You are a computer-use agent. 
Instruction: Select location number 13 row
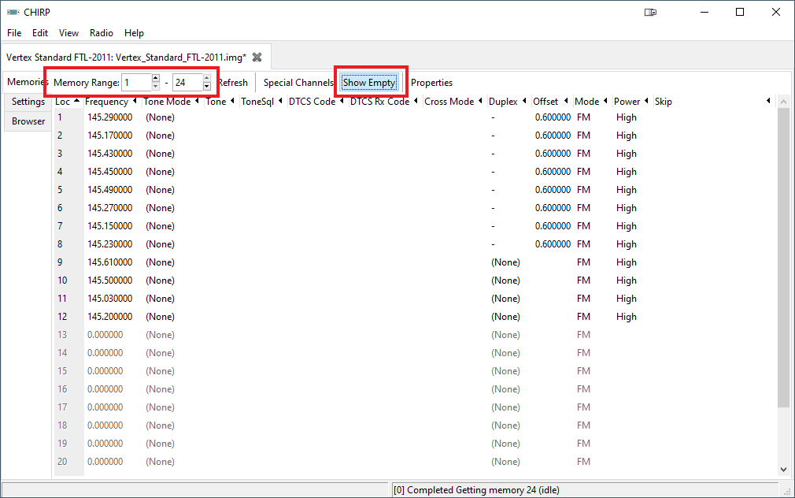click(x=62, y=335)
